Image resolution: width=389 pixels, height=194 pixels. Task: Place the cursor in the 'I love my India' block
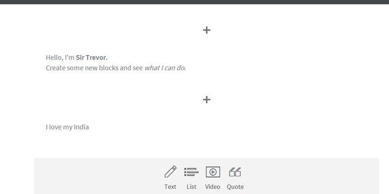pyautogui.click(x=68, y=127)
